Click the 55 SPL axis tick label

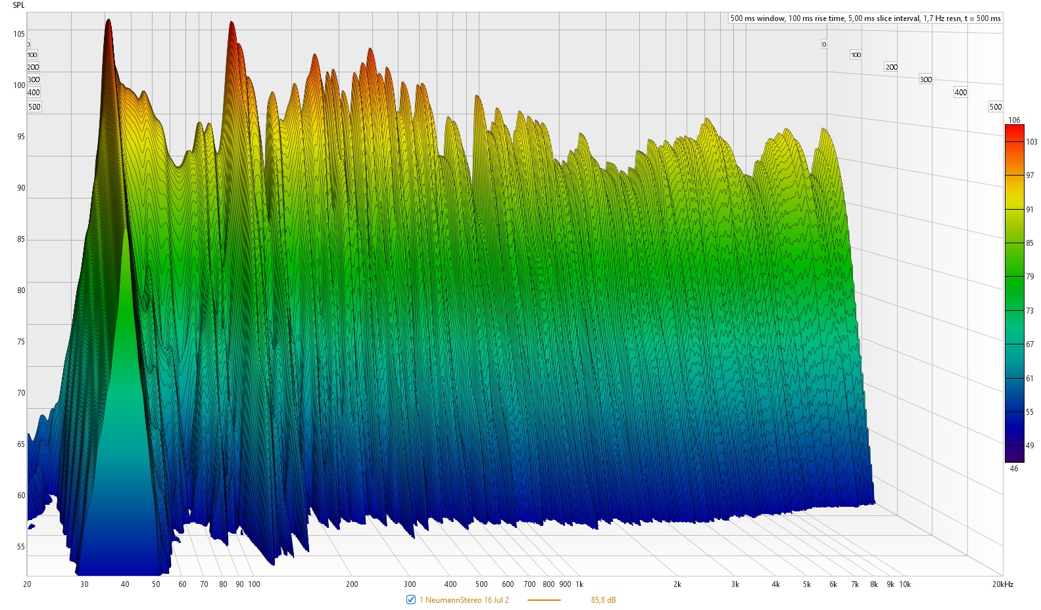[x=21, y=547]
